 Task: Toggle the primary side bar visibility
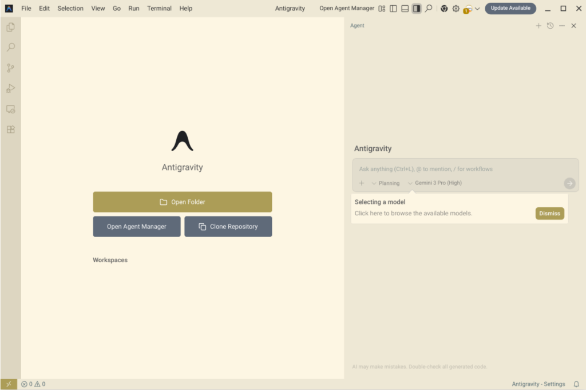pos(393,9)
